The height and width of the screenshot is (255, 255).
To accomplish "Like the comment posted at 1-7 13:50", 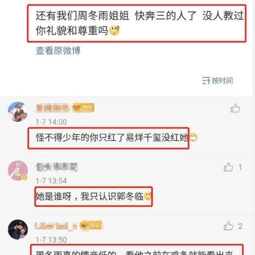I will (x=228, y=226).
